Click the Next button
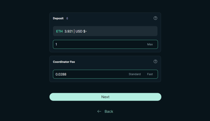This screenshot has height=121, width=210. click(x=105, y=97)
